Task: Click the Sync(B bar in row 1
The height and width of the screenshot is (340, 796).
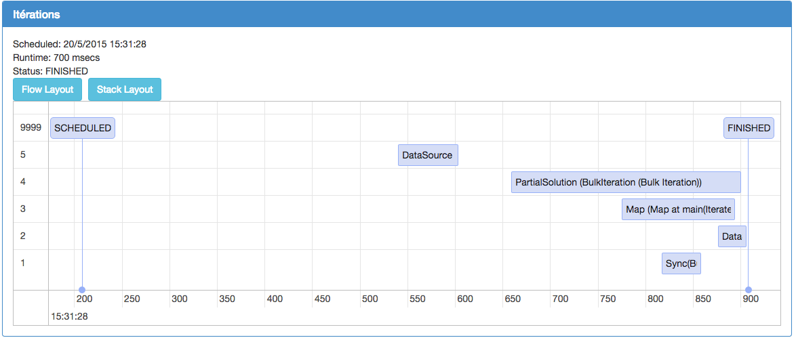Action: tap(681, 263)
